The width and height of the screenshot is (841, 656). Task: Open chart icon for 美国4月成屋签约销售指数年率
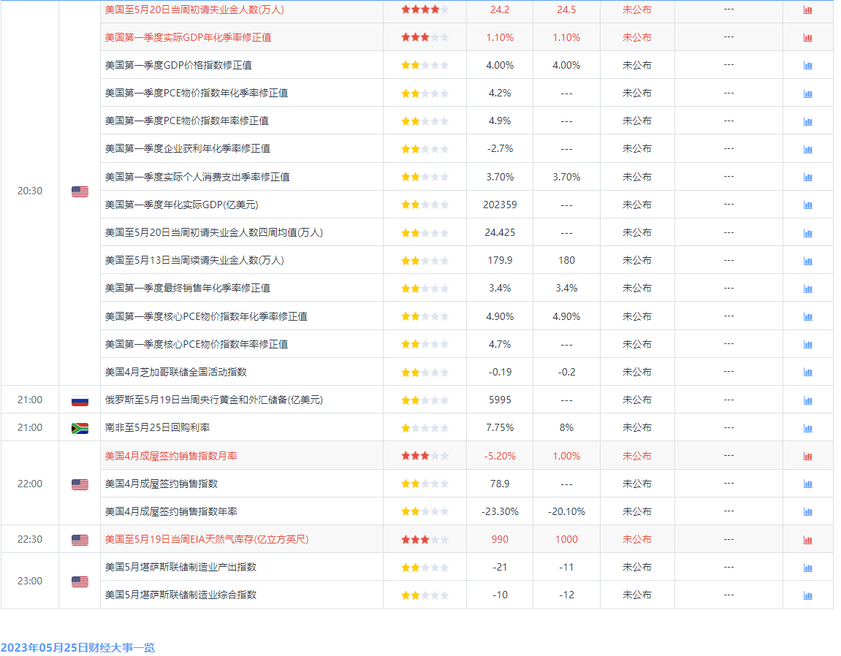(807, 511)
